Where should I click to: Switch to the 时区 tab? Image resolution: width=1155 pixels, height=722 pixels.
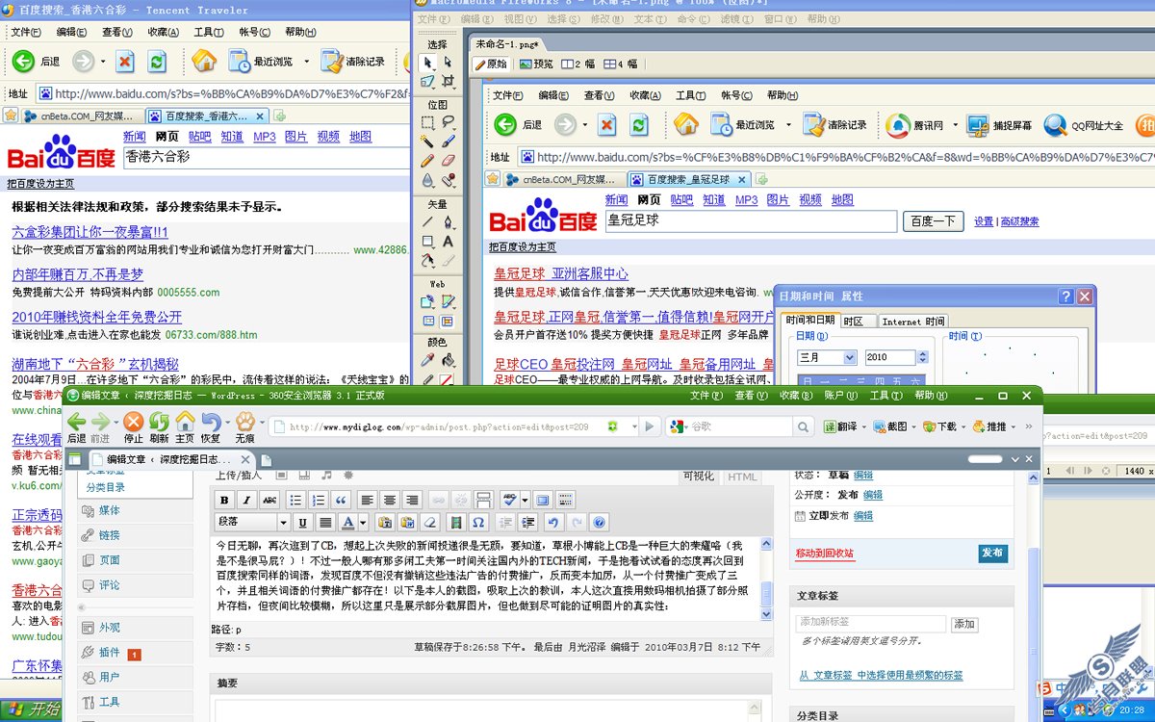[x=859, y=322]
